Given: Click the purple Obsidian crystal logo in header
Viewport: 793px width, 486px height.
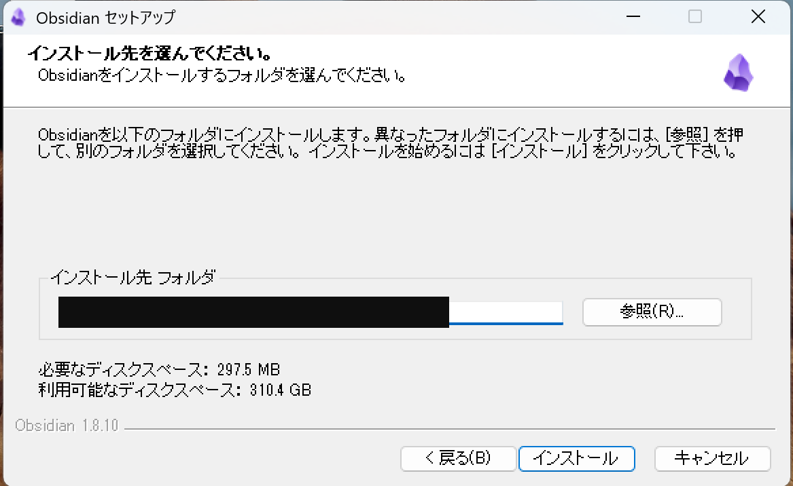Looking at the screenshot, I should [x=739, y=73].
